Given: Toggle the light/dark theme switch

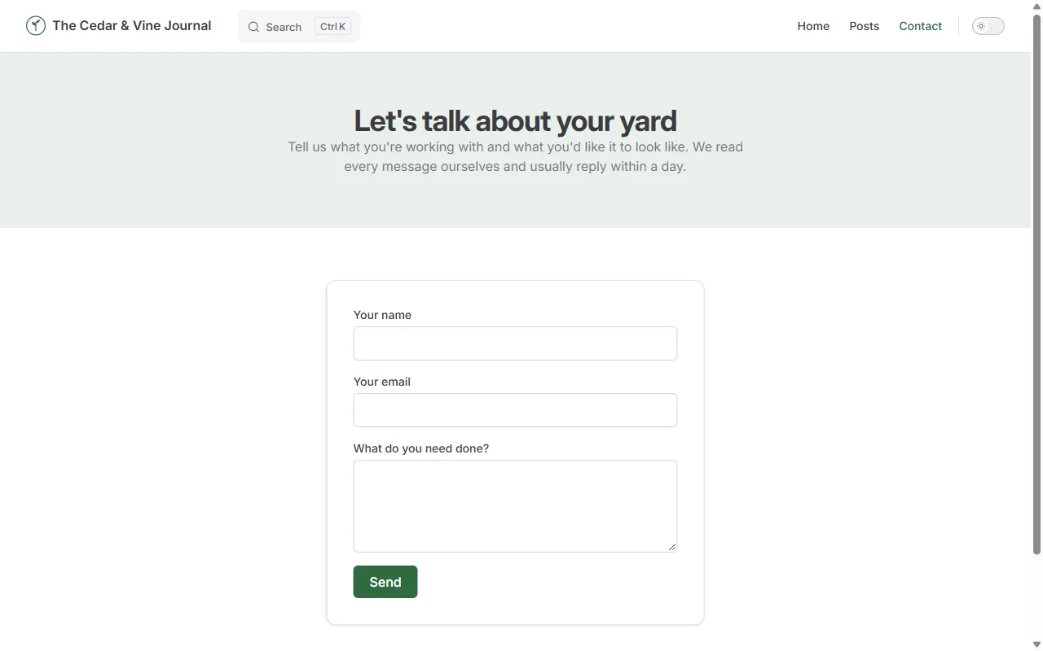Looking at the screenshot, I should click(x=988, y=26).
